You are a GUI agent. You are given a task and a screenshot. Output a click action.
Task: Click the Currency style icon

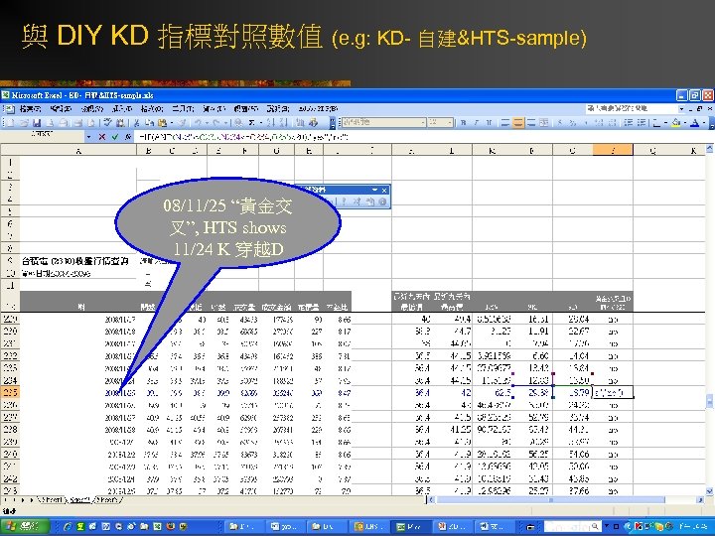pos(560,123)
